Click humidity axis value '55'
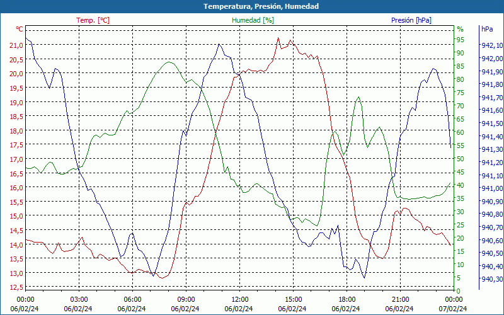 click(x=461, y=146)
